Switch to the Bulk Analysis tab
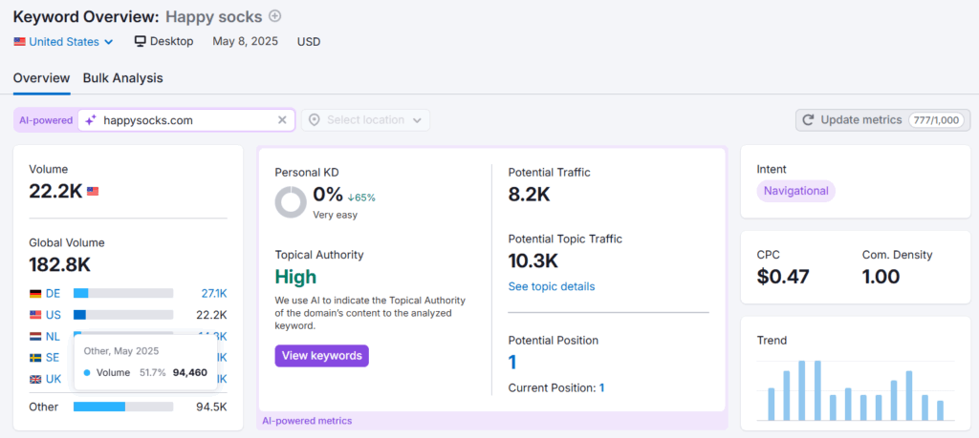 point(123,78)
